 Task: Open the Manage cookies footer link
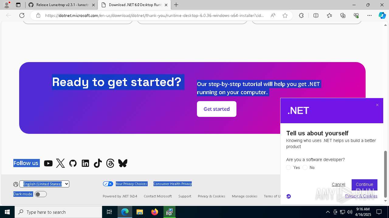(245, 196)
